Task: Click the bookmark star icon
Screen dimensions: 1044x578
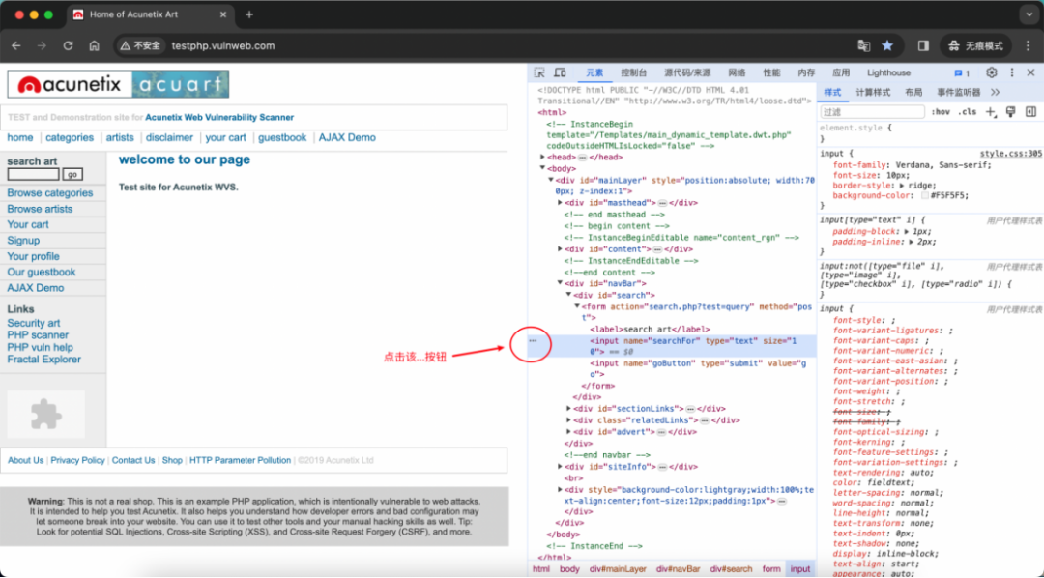Action: click(887, 46)
